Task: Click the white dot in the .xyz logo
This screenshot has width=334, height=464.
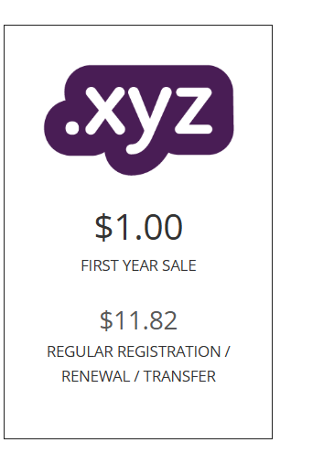Action: click(72, 127)
